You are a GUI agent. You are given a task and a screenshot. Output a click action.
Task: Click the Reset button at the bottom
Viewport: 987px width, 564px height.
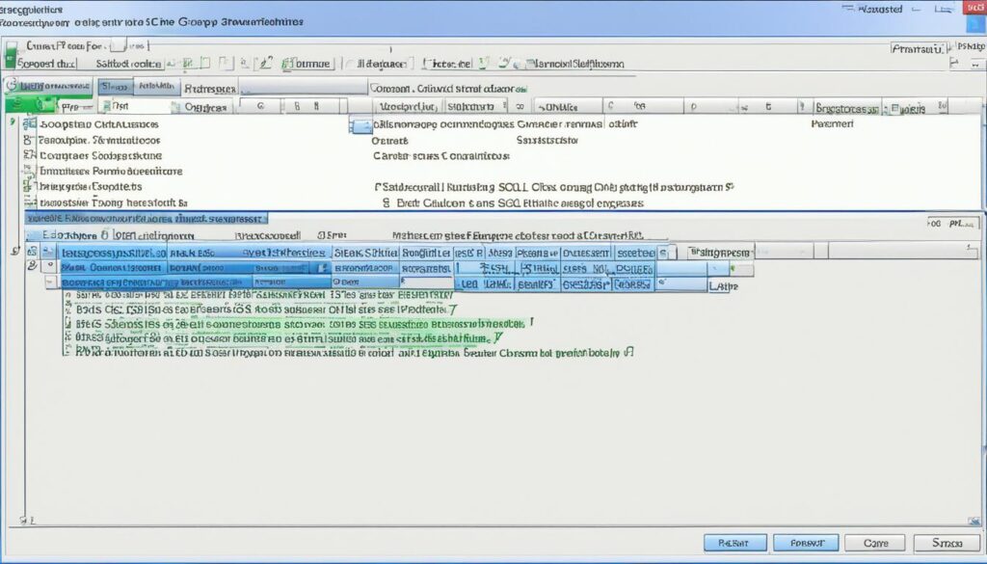[735, 542]
